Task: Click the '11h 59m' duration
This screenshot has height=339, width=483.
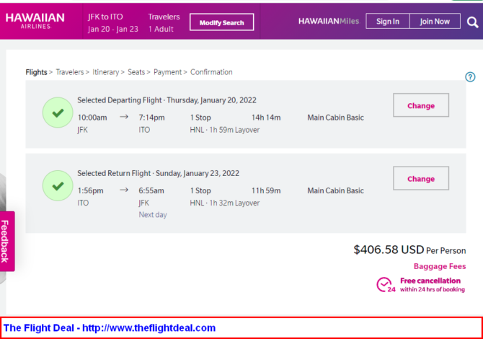Action: pos(266,190)
